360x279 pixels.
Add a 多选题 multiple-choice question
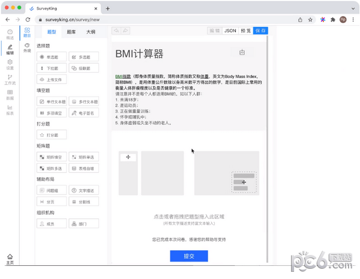[x=84, y=57]
